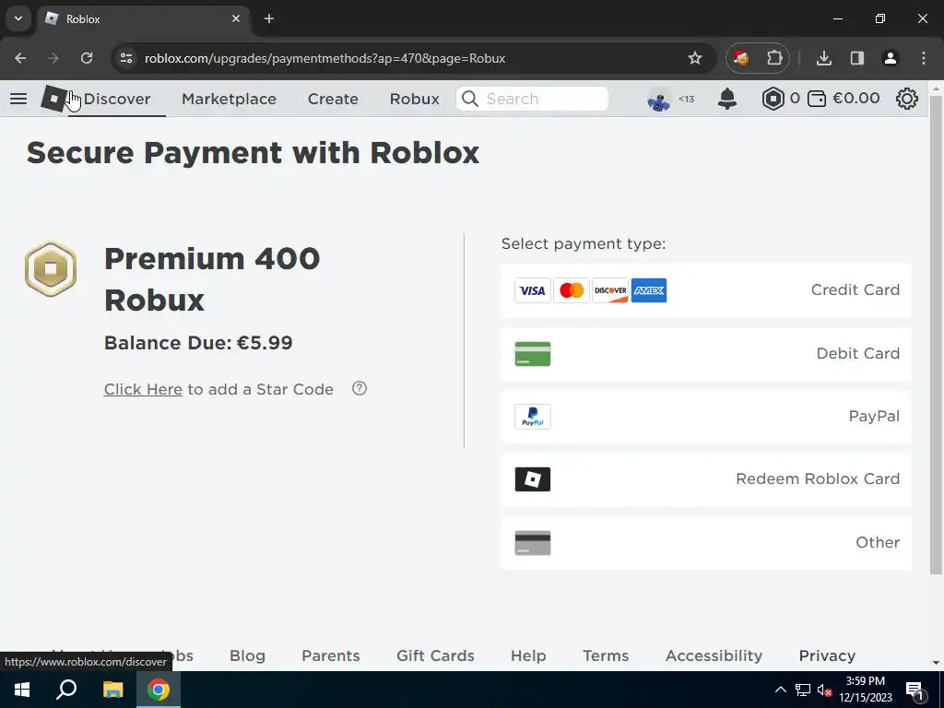The height and width of the screenshot is (708, 944).
Task: Open the wallet credit balance icon
Action: click(x=817, y=98)
